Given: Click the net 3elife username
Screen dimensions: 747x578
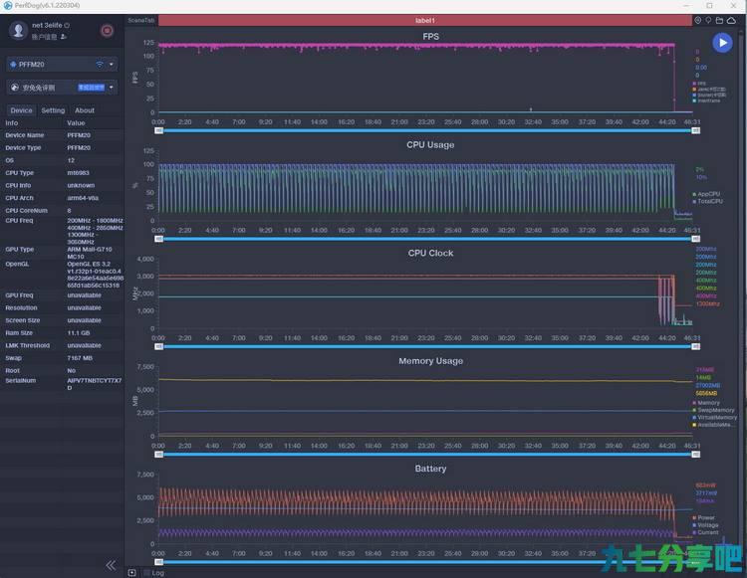Looking at the screenshot, I should click(x=47, y=25).
